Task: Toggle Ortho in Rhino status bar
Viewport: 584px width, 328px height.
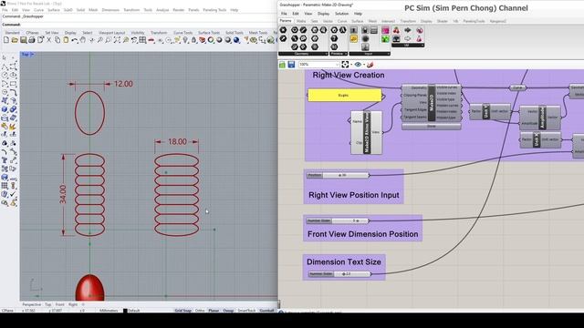Action: click(200, 310)
